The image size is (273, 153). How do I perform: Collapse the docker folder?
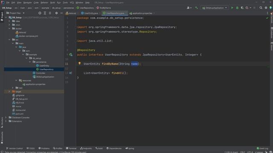[x=9, y=28]
